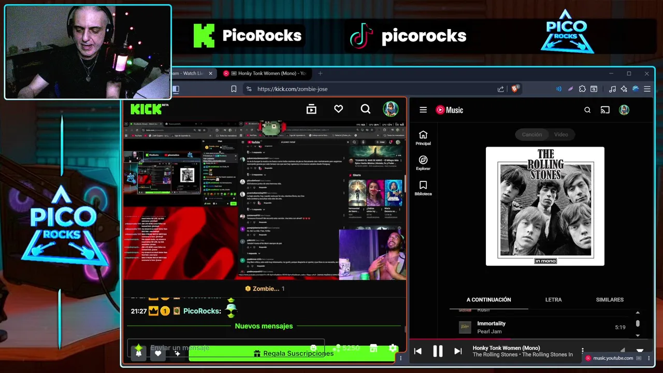The image size is (663, 373).
Task: Click the Zombie... pinned chat banner
Action: click(x=265, y=289)
